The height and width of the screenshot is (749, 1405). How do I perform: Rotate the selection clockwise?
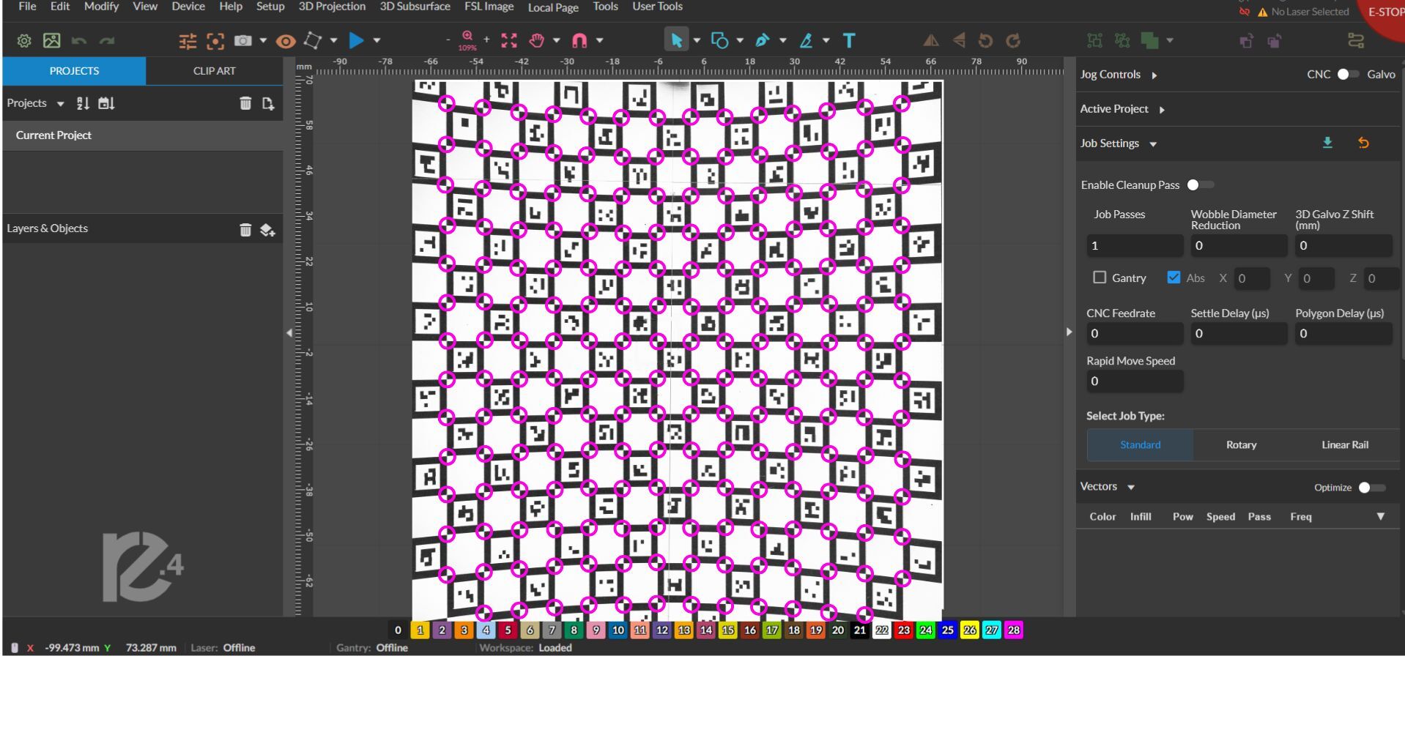(x=1015, y=40)
